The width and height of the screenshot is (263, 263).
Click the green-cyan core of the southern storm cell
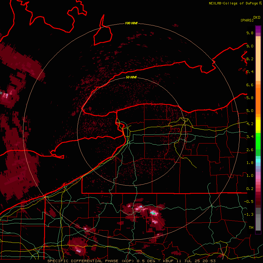[153, 213]
